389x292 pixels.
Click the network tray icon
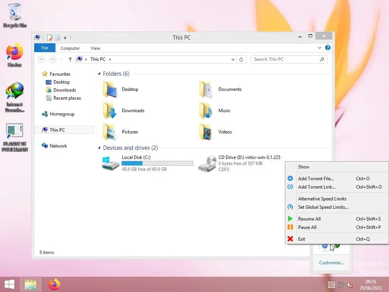click(x=341, y=285)
